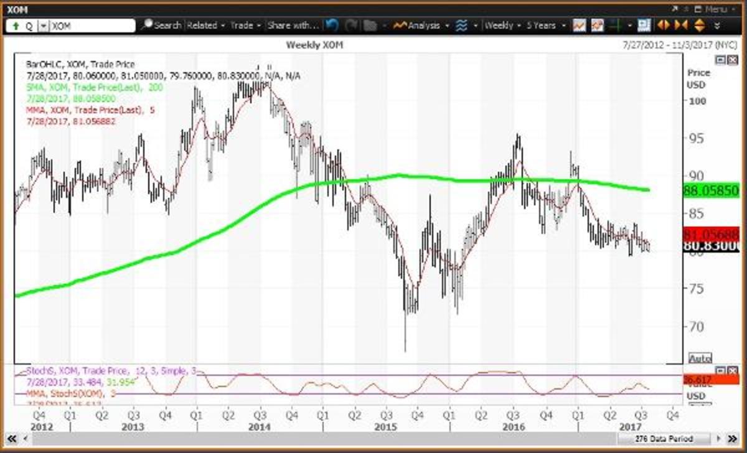
Task: Click the line chart template icon
Action: (579, 26)
